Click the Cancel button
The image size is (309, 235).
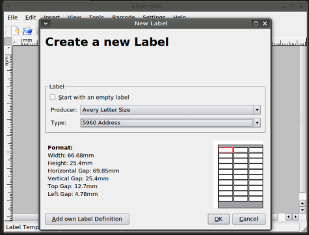pyautogui.click(x=249, y=219)
